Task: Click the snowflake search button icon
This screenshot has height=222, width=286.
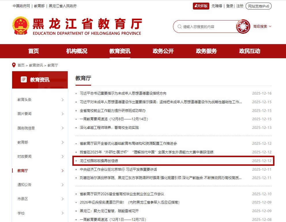Action: (243, 27)
